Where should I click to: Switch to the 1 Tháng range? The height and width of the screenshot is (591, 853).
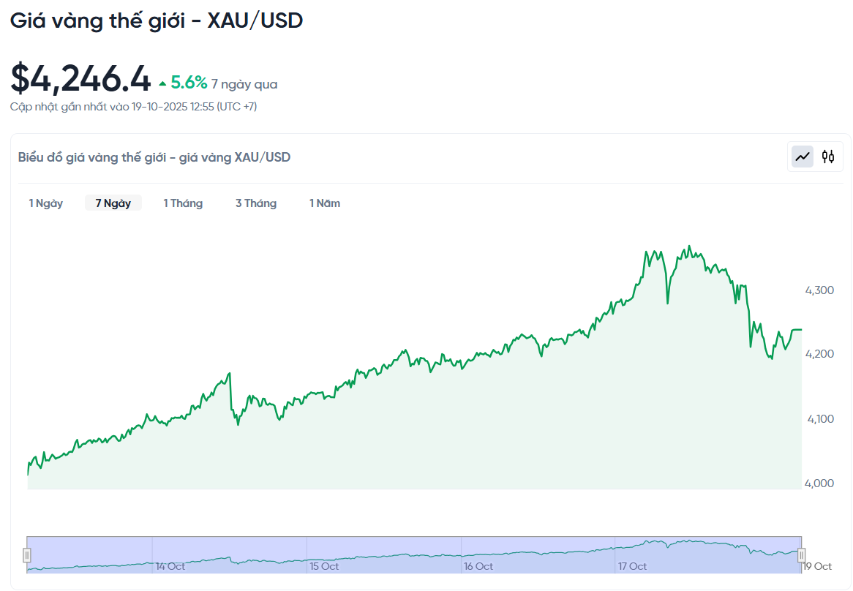[x=183, y=203]
